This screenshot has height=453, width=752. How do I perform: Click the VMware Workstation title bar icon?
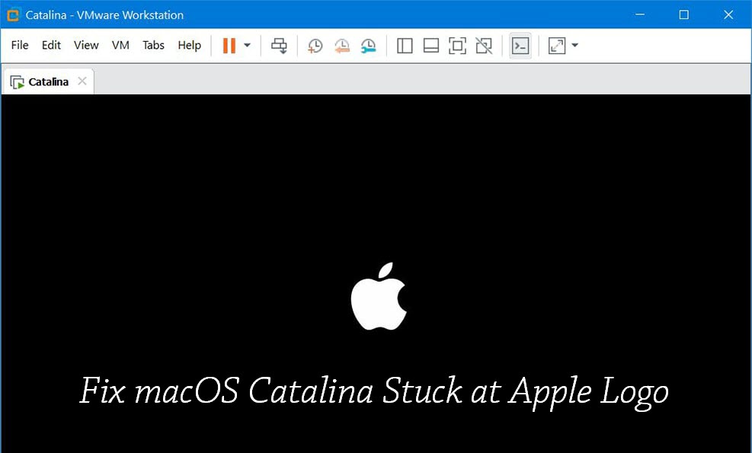[13, 15]
